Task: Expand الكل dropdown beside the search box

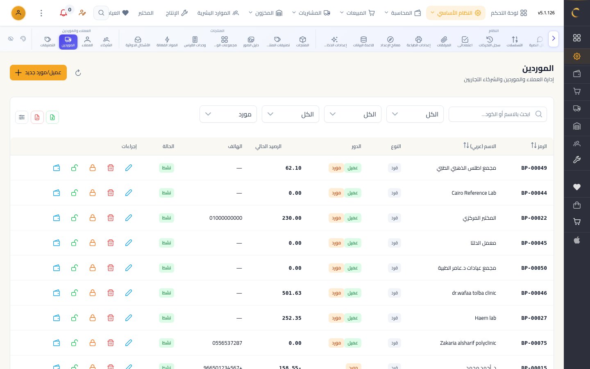Action: click(x=415, y=114)
